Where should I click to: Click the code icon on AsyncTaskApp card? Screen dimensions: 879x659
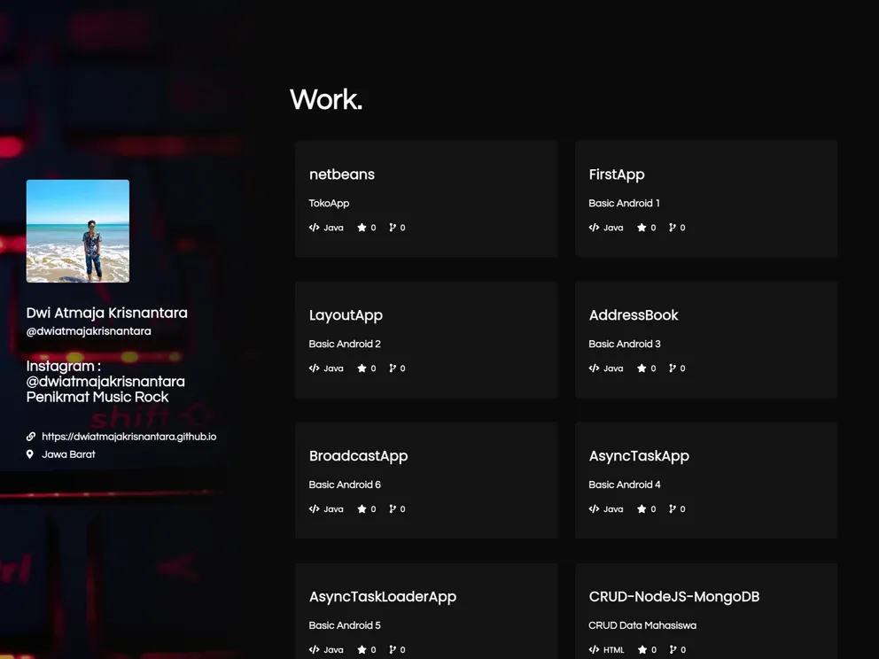tap(594, 509)
